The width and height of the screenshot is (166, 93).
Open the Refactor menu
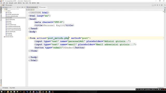20,3
